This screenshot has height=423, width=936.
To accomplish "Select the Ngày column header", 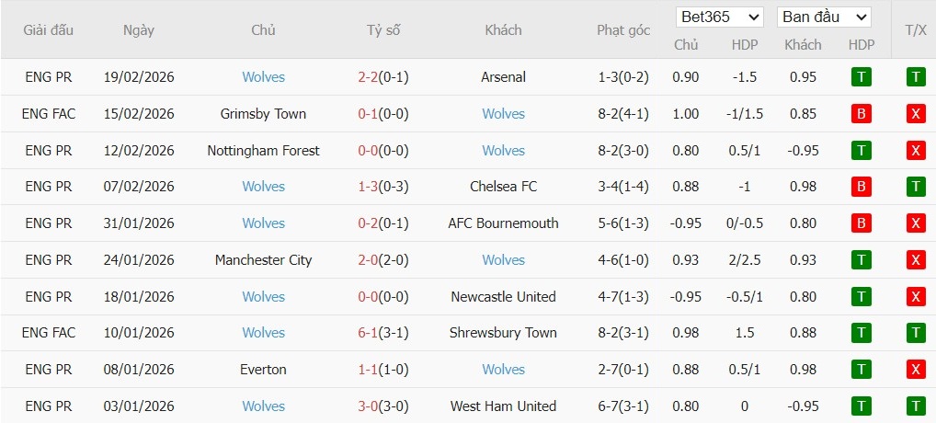I will coord(139,29).
